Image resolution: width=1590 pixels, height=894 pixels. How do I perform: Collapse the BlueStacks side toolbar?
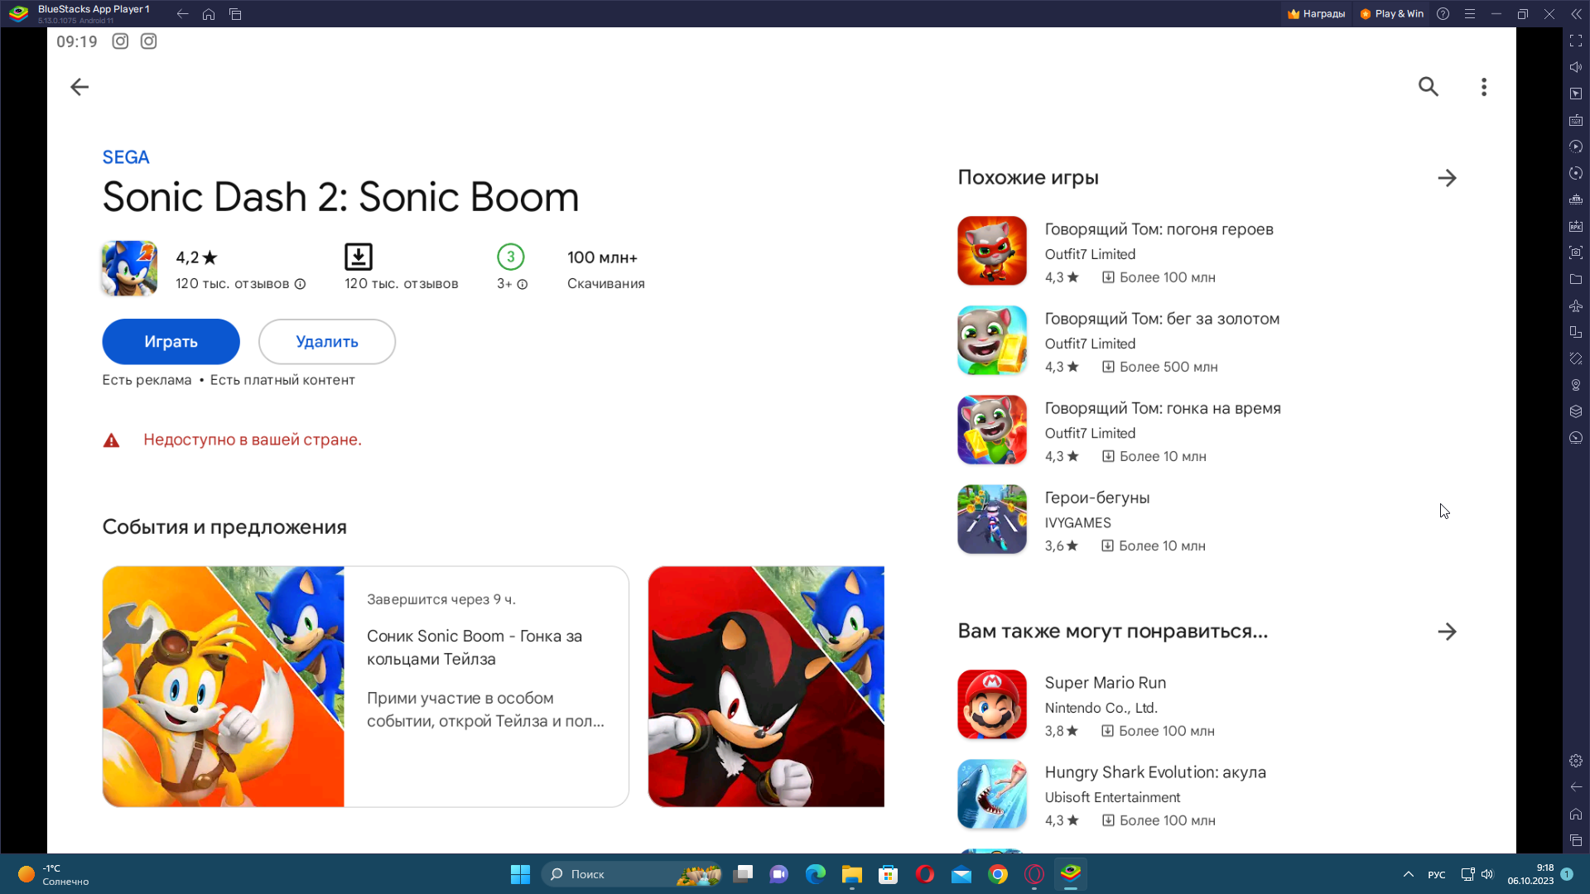(1576, 14)
